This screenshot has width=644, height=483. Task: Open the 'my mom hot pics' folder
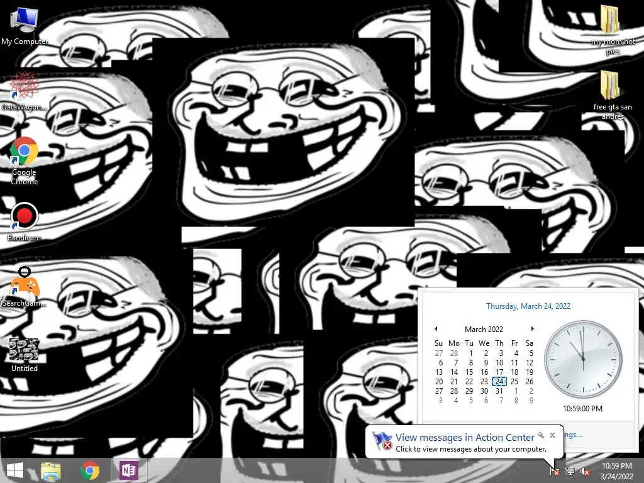[613, 30]
